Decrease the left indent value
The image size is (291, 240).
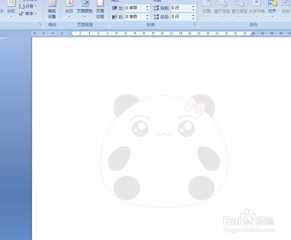pos(147,10)
